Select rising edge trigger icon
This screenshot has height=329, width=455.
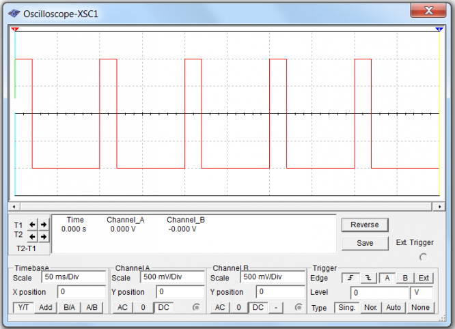pos(350,278)
